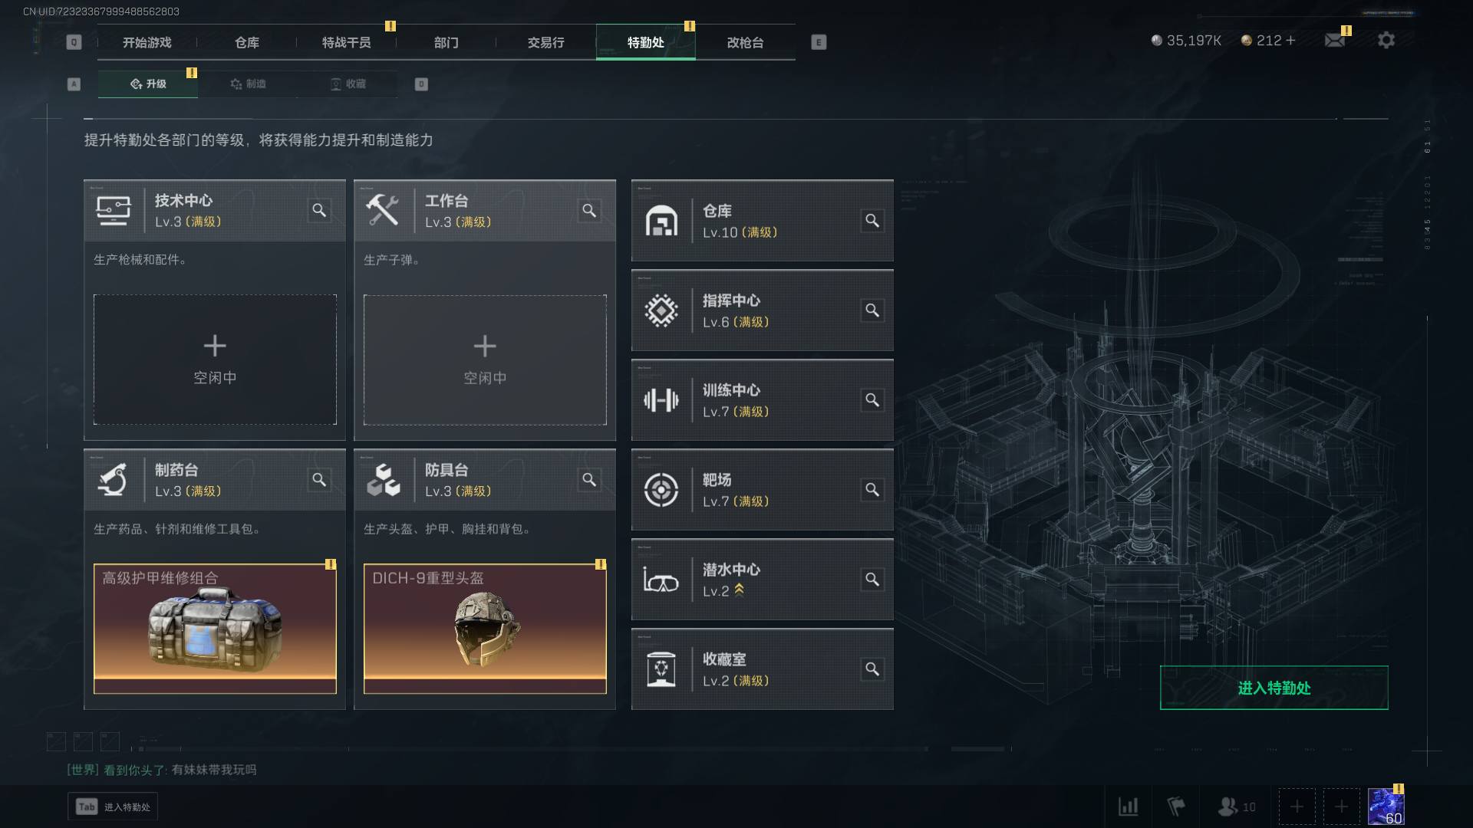Open the statistics bar chart icon
1473x828 pixels.
pos(1128,807)
